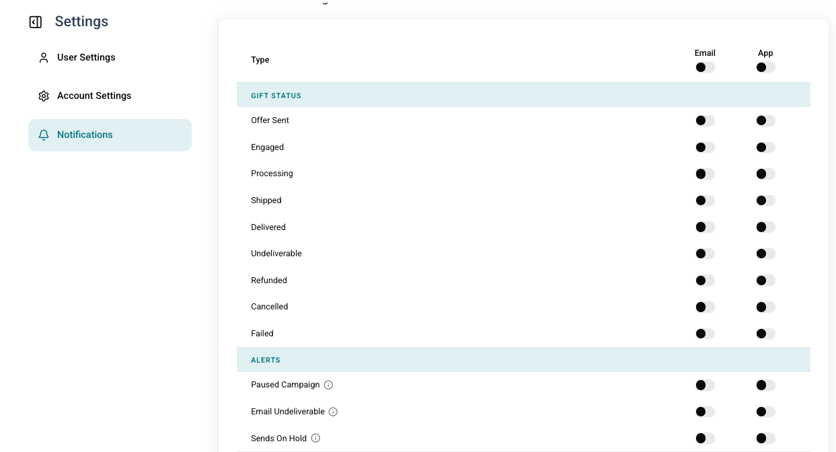Click the Shipped row label
Image resolution: width=836 pixels, height=452 pixels.
(266, 200)
